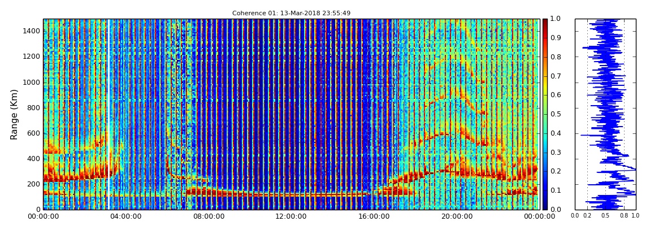The width and height of the screenshot is (650, 230).
Task: Click the colorbar 0.5 tick label
Action: [554, 114]
